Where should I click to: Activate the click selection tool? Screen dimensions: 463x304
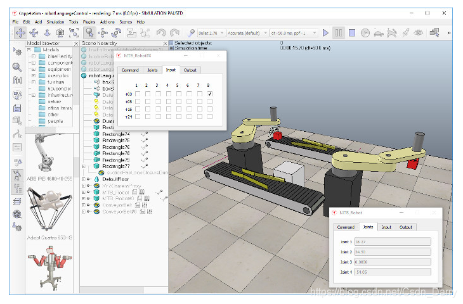89,33
